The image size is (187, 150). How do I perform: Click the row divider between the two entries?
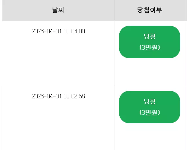click(93, 86)
